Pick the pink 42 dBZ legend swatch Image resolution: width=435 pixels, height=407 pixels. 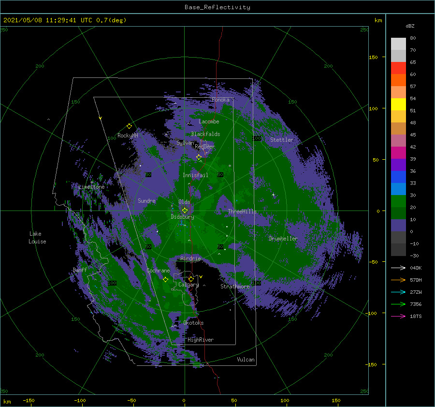pos(398,141)
